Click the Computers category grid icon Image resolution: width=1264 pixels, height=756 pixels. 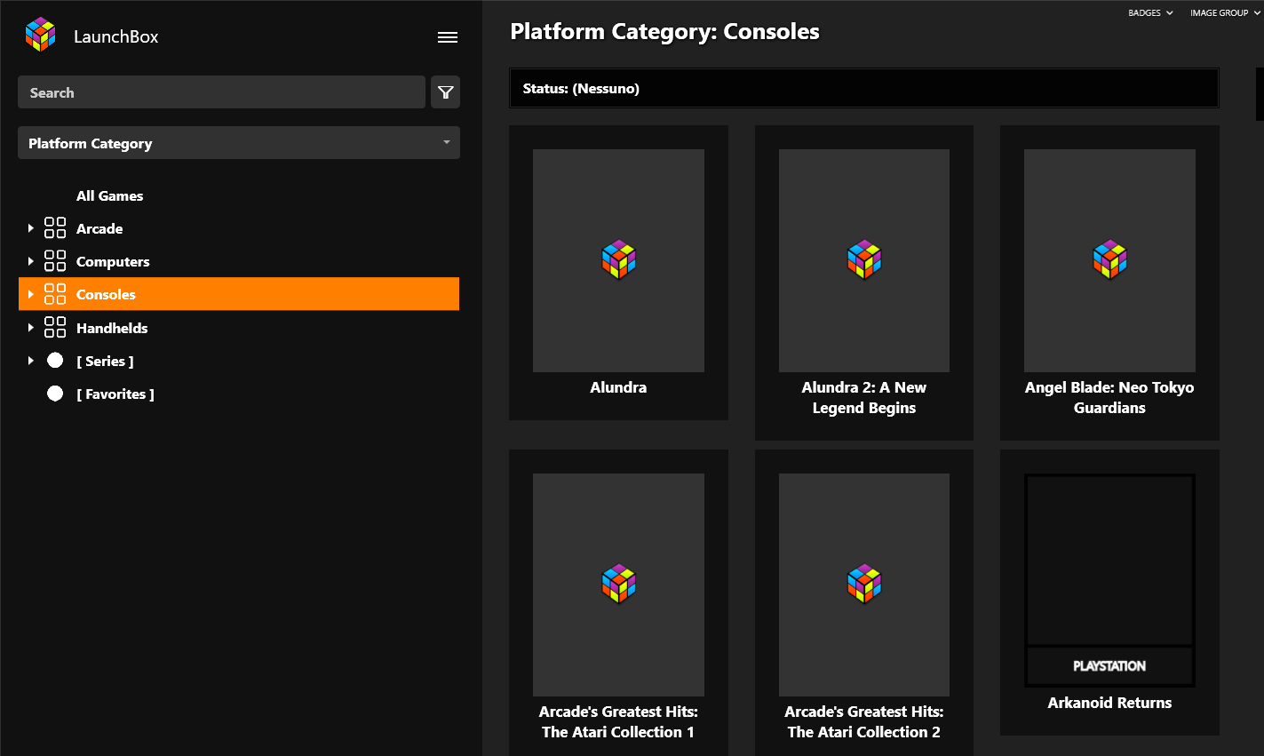point(55,261)
